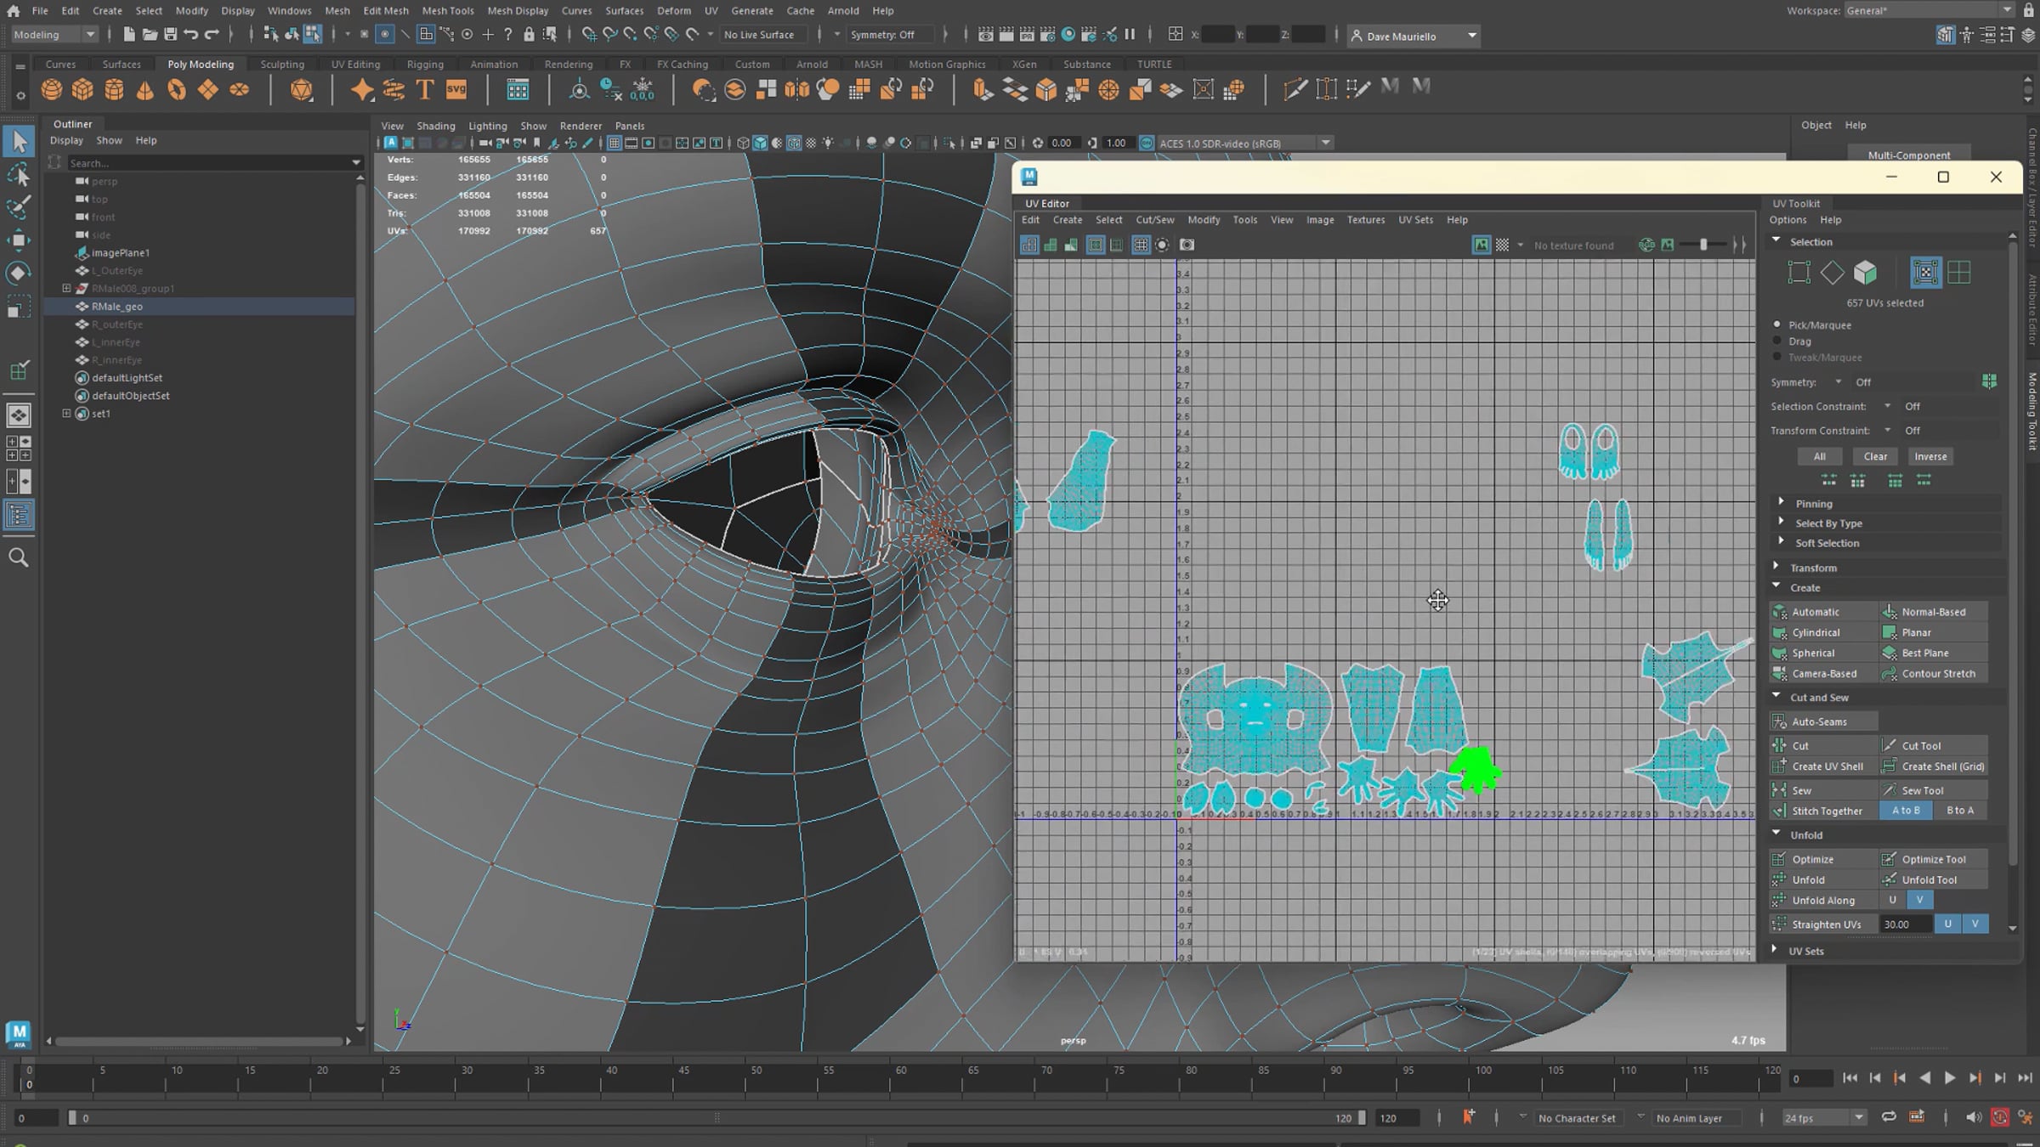Select the Move tool in left toolbox

(19, 240)
